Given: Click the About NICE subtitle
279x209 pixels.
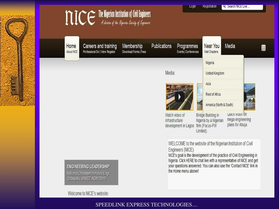Looking at the screenshot, I should point(72,52).
